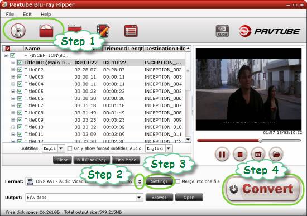Click the title list scroll up arrow
This screenshot has height=216, width=307.
click(188, 49)
